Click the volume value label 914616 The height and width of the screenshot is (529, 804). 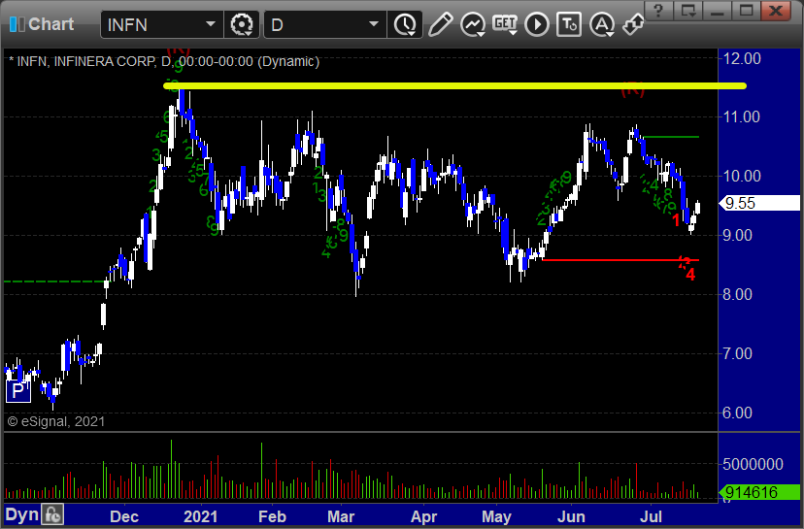(x=759, y=492)
